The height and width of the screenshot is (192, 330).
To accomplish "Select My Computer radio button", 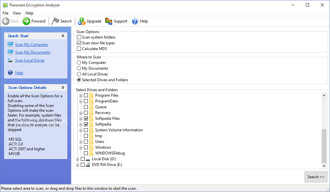I will pos(79,63).
